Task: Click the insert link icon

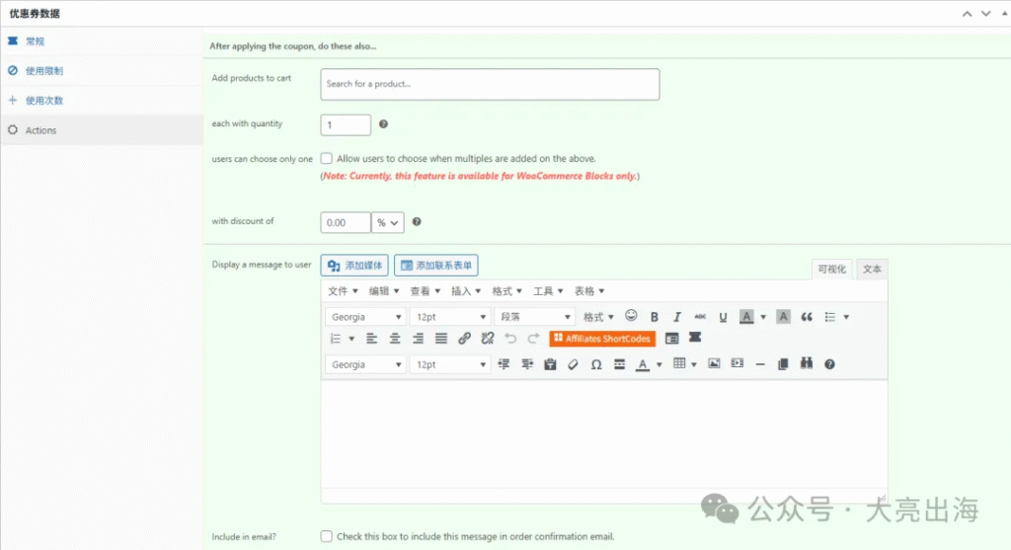Action: 464,339
